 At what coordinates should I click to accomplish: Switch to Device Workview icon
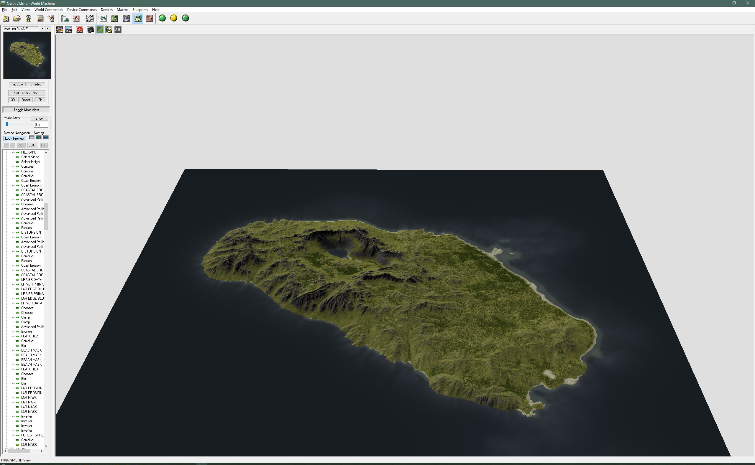tap(103, 19)
